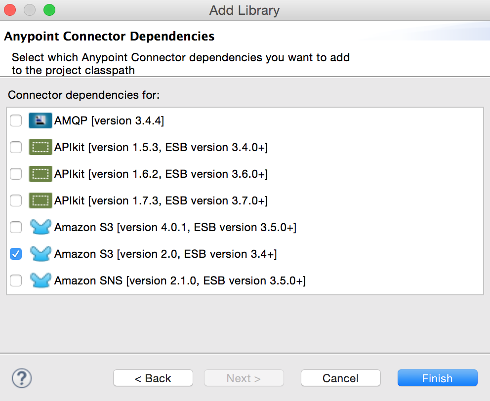Click the APIkit 1.5.3 connector icon
Image resolution: width=490 pixels, height=401 pixels.
tap(40, 147)
